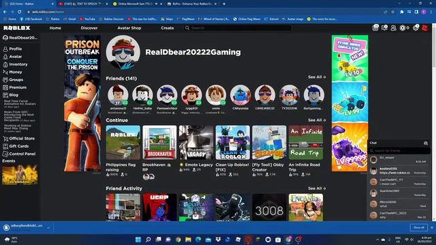Open the browser profile avatar icon
The image size is (436, 245).
click(x=424, y=12)
